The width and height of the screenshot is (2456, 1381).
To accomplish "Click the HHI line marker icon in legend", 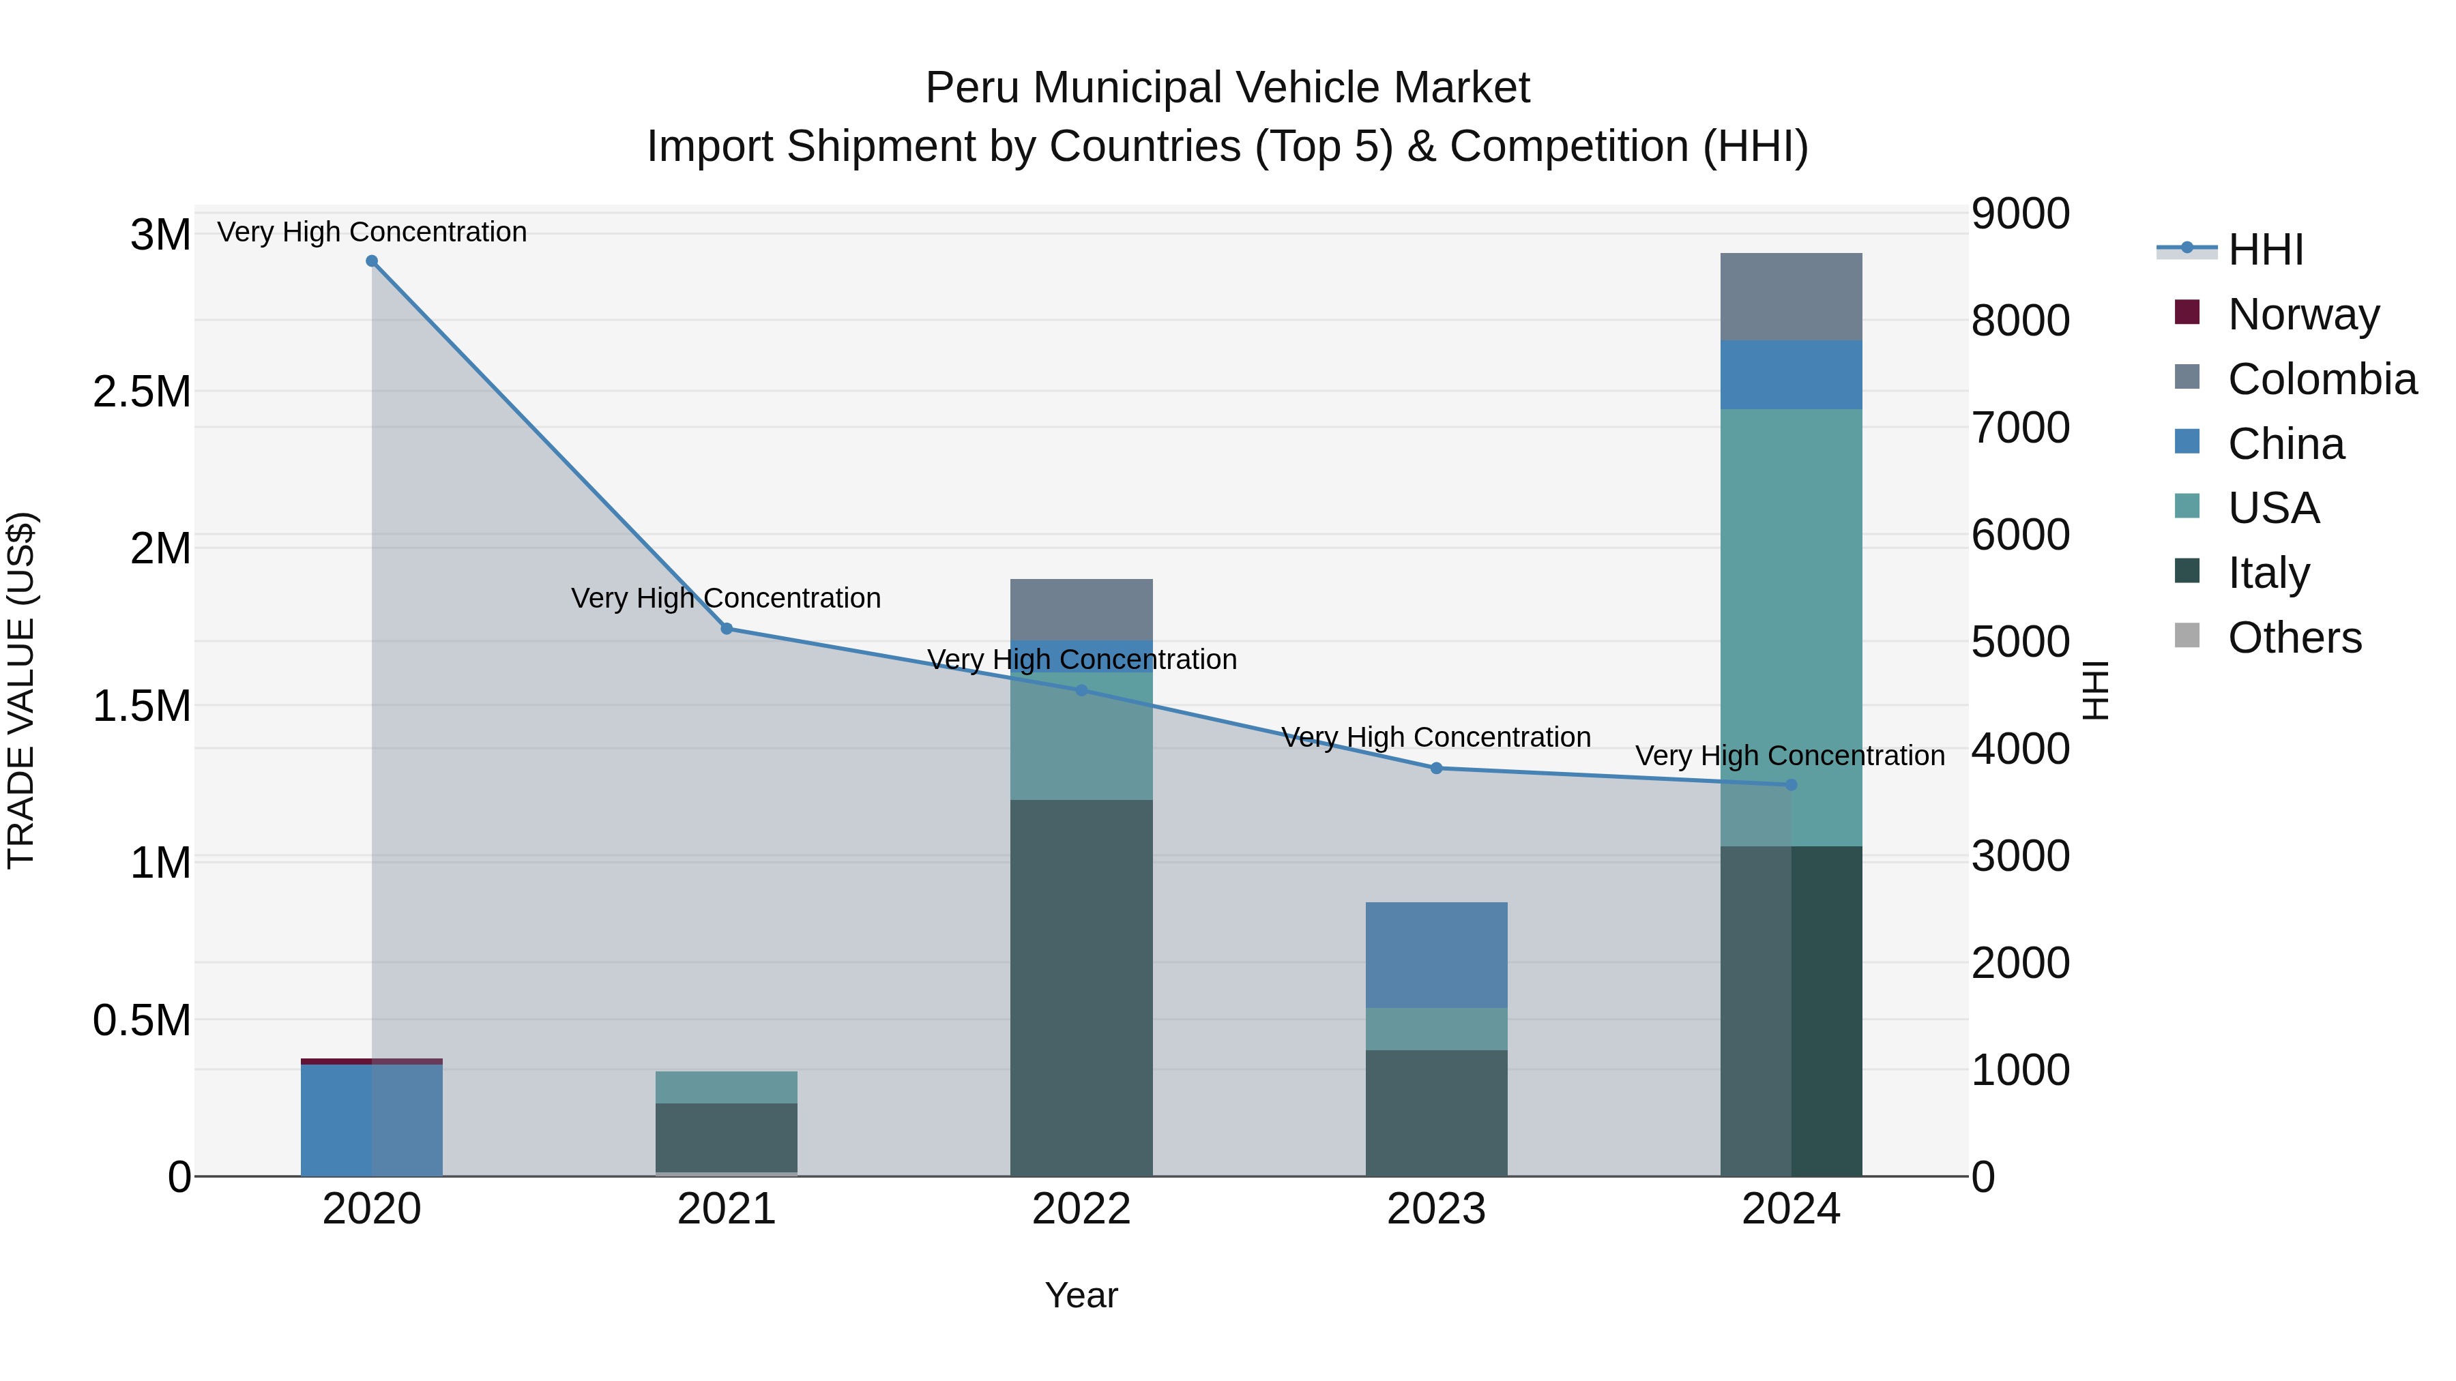I will pyautogui.click(x=2187, y=249).
